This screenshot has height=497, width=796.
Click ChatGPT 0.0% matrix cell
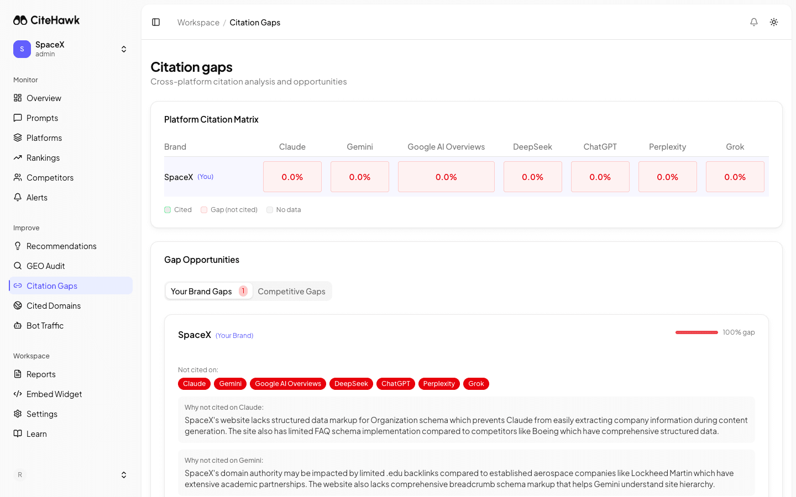click(x=600, y=177)
